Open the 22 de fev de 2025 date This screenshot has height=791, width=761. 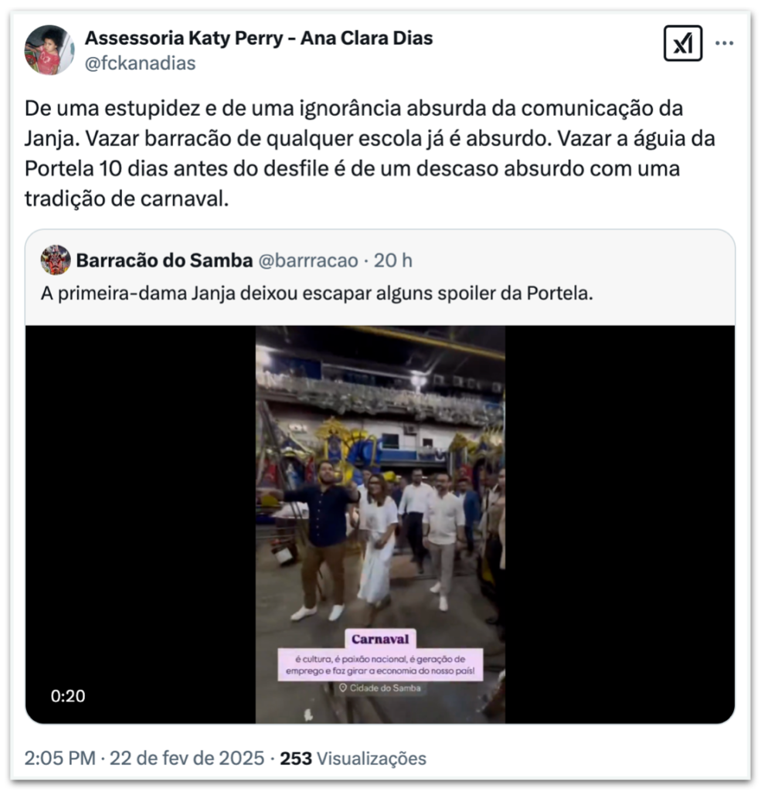point(187,759)
